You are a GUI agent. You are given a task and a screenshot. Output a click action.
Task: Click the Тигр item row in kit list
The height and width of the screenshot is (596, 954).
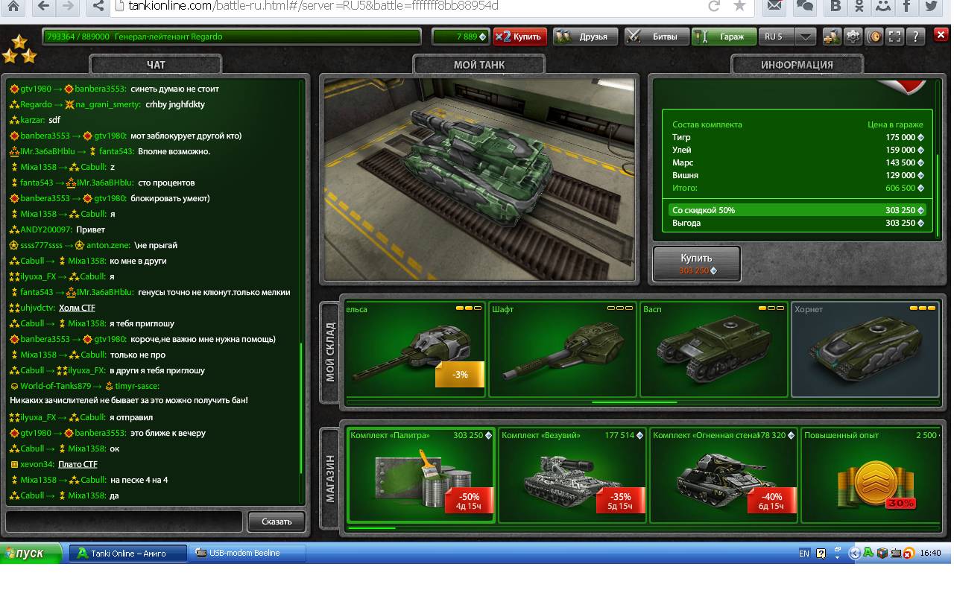(x=797, y=137)
